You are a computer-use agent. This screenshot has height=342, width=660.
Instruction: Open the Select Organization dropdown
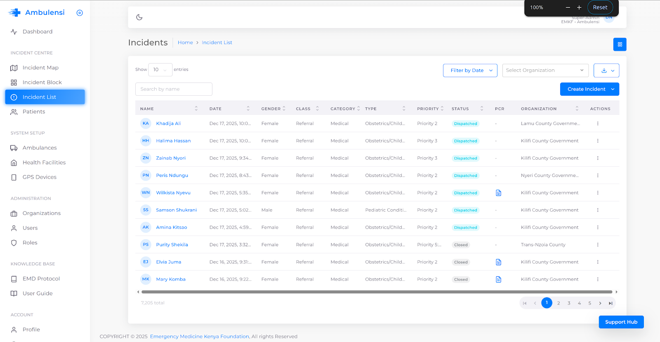pyautogui.click(x=545, y=71)
